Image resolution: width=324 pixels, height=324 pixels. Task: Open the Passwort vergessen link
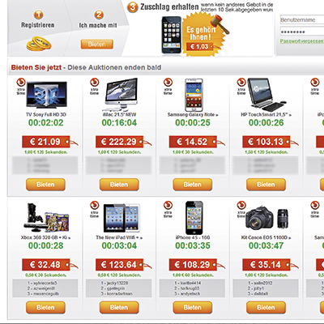302,41
